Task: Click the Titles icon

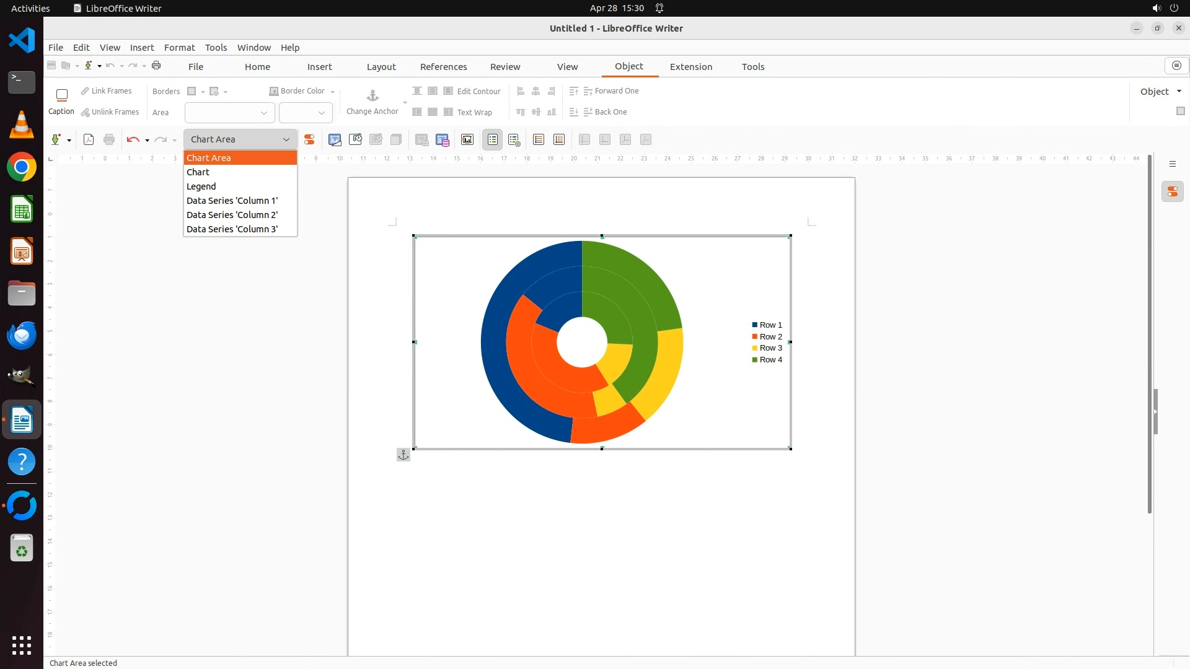Action: (x=467, y=140)
